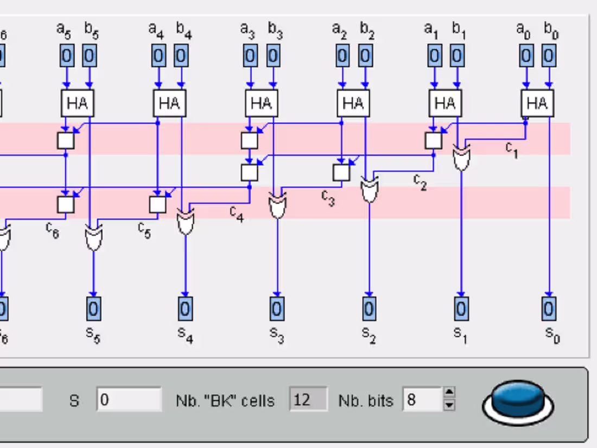This screenshot has height=448, width=597.
Task: Click the Nb. "BK" cells label
Action: coord(225,401)
